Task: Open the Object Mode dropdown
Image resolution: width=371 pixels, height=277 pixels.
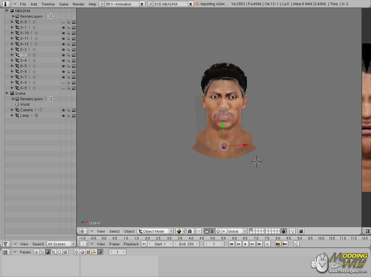Action: click(155, 231)
